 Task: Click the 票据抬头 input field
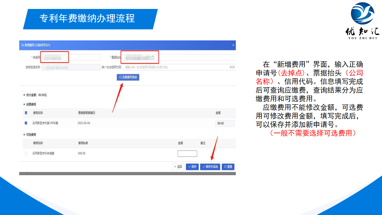[179, 58]
